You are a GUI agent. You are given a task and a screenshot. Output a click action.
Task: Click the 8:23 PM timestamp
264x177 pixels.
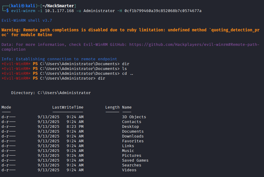(75, 127)
